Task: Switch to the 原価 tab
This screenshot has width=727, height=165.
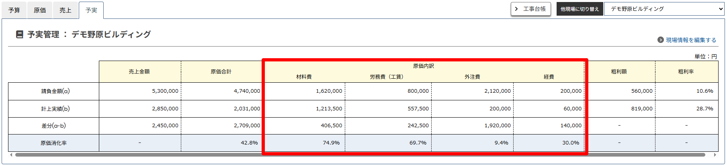Action: (x=39, y=10)
